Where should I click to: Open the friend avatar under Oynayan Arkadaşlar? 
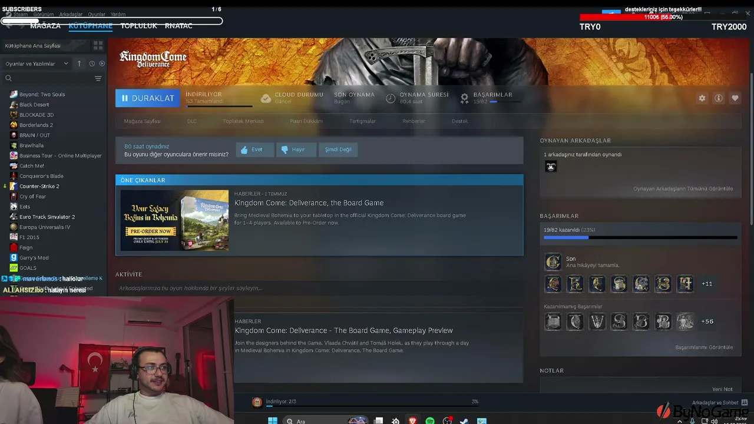[551, 167]
